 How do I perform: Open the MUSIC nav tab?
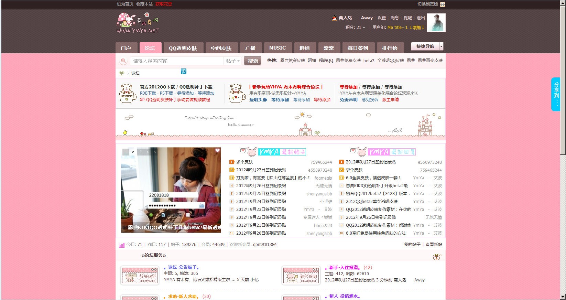tap(277, 48)
